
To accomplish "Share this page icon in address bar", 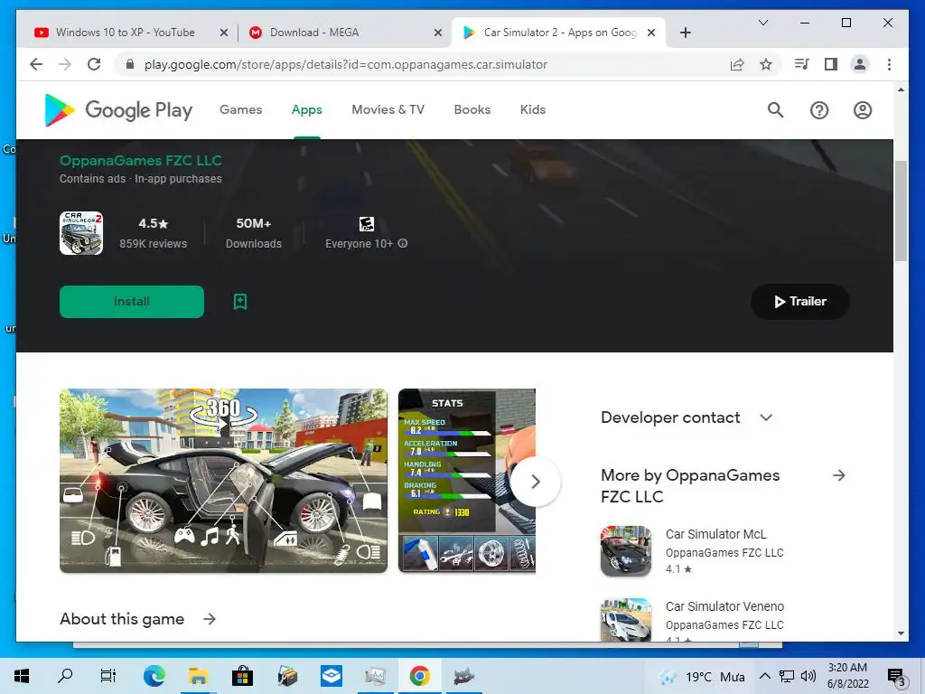I will [737, 64].
